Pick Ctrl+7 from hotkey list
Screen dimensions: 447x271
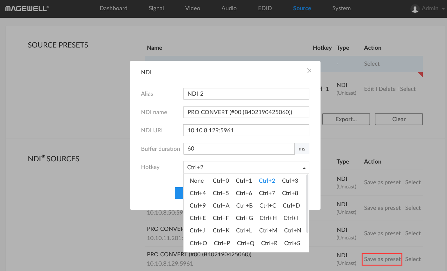coord(267,193)
